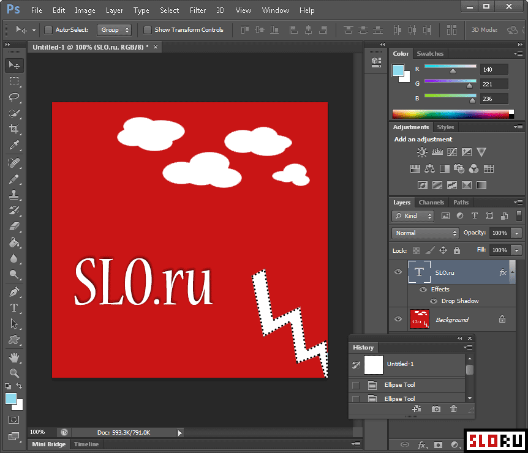Set history brush source to first Ellipse Tool
This screenshot has height=453, width=528.
tap(356, 385)
